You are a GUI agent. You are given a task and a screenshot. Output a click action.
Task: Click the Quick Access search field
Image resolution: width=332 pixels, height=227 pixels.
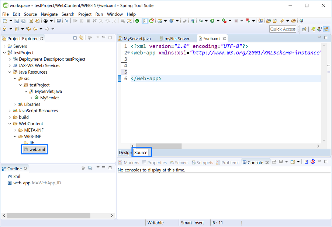point(283,29)
